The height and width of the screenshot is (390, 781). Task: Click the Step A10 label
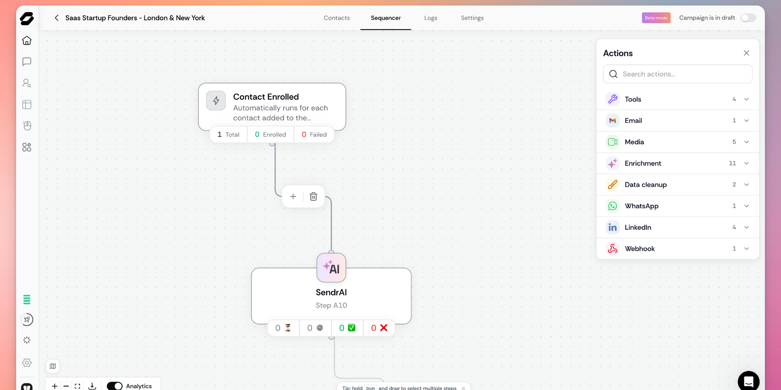(331, 306)
